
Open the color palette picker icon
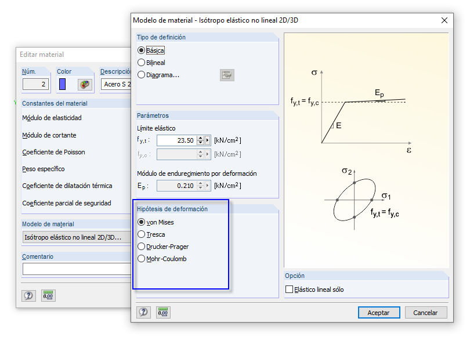pyautogui.click(x=84, y=83)
